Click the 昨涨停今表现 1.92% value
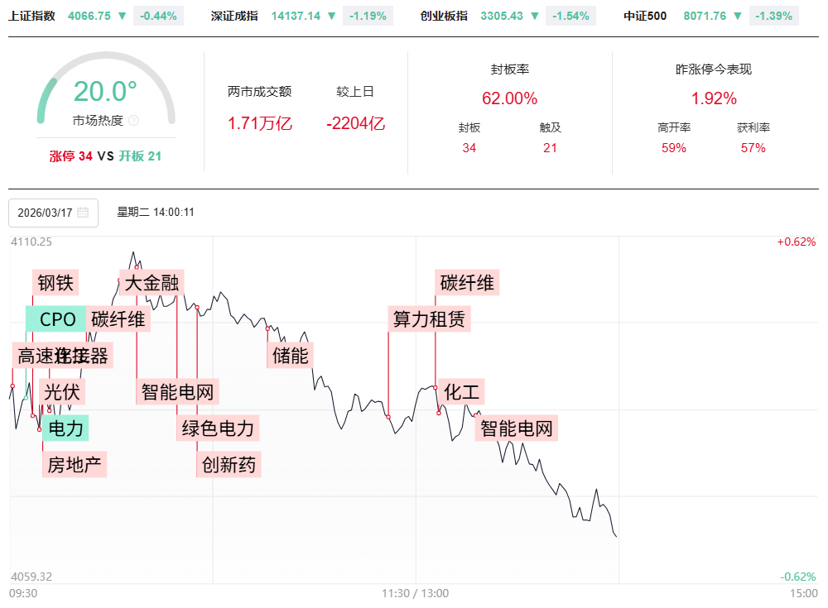The height and width of the screenshot is (608, 828). click(x=714, y=98)
